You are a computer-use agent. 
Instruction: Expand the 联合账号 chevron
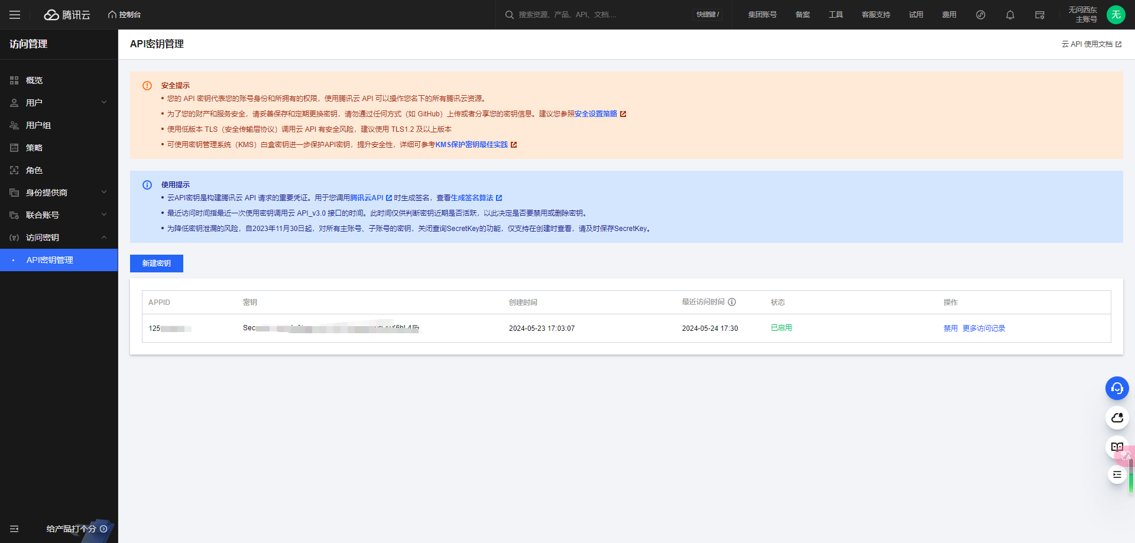click(104, 215)
